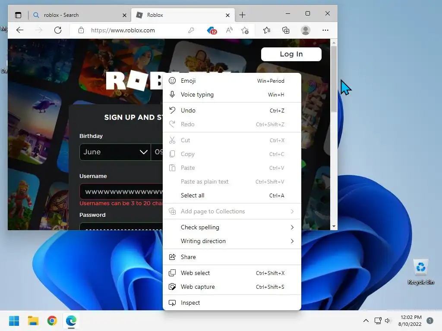Choose Share in the context menu
The image size is (442, 331).
click(232, 257)
